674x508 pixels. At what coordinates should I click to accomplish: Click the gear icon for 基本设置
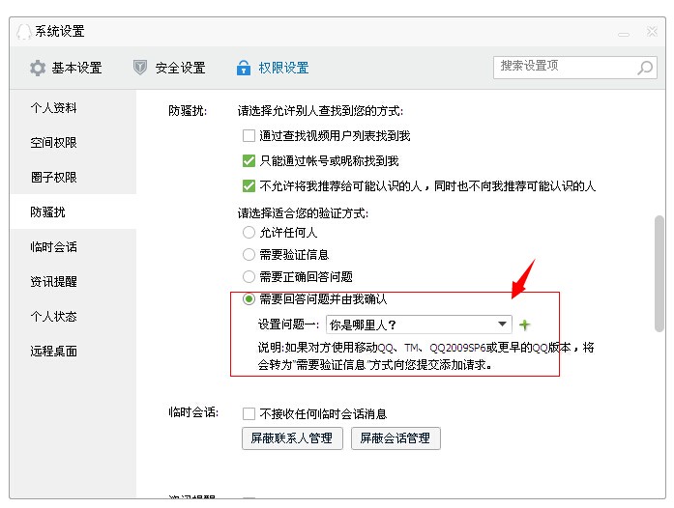tap(38, 68)
